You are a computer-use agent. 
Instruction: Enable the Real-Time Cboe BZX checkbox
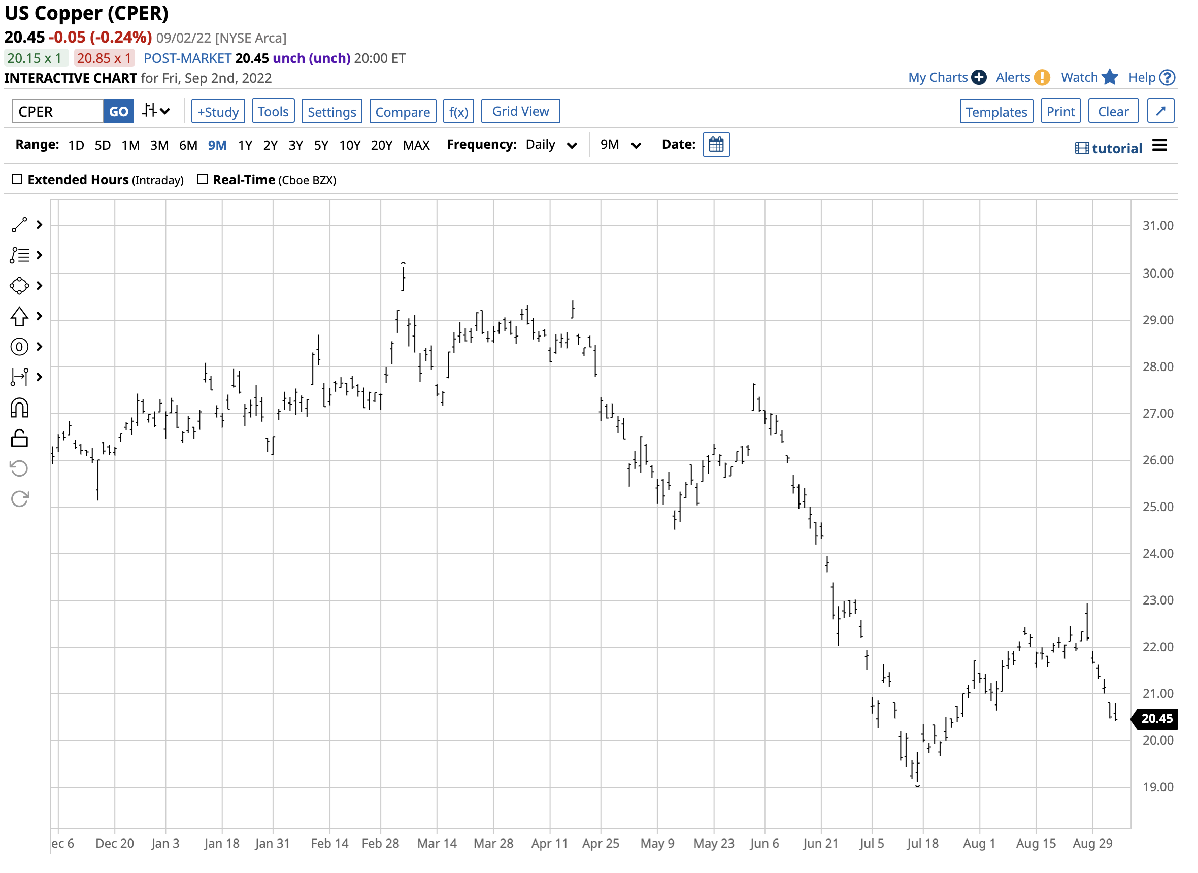pos(203,180)
